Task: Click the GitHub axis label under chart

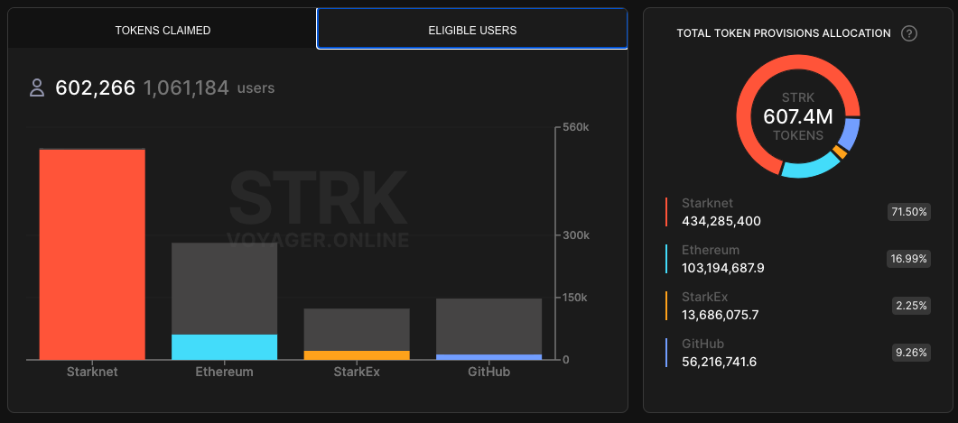Action: point(488,371)
